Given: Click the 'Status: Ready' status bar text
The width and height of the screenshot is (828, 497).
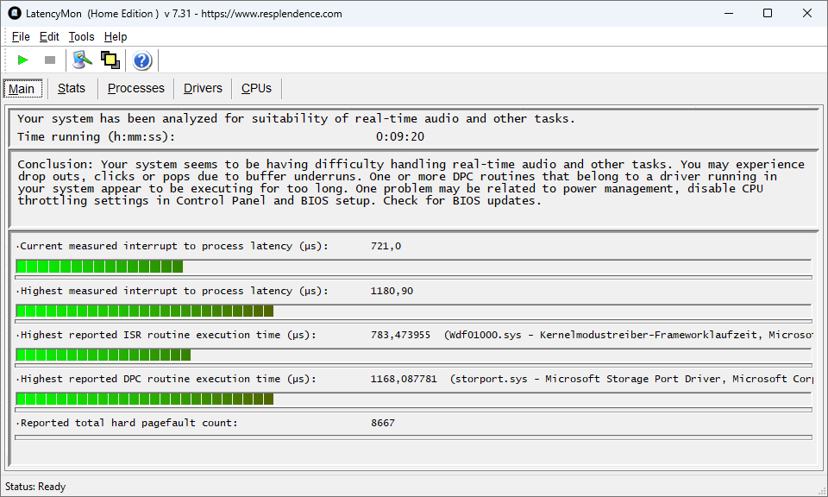Looking at the screenshot, I should pos(35,487).
